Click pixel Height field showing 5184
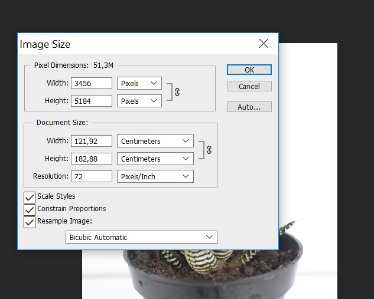 [92, 101]
